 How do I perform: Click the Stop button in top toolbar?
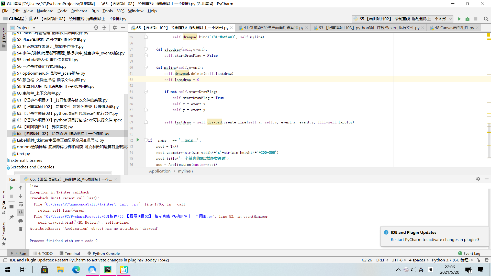coord(476,19)
